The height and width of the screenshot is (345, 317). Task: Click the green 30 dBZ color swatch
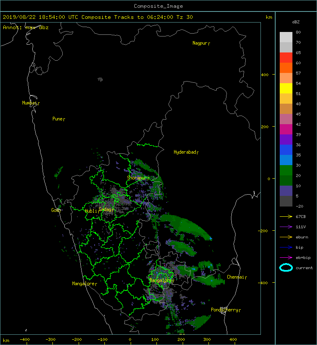[286, 170]
